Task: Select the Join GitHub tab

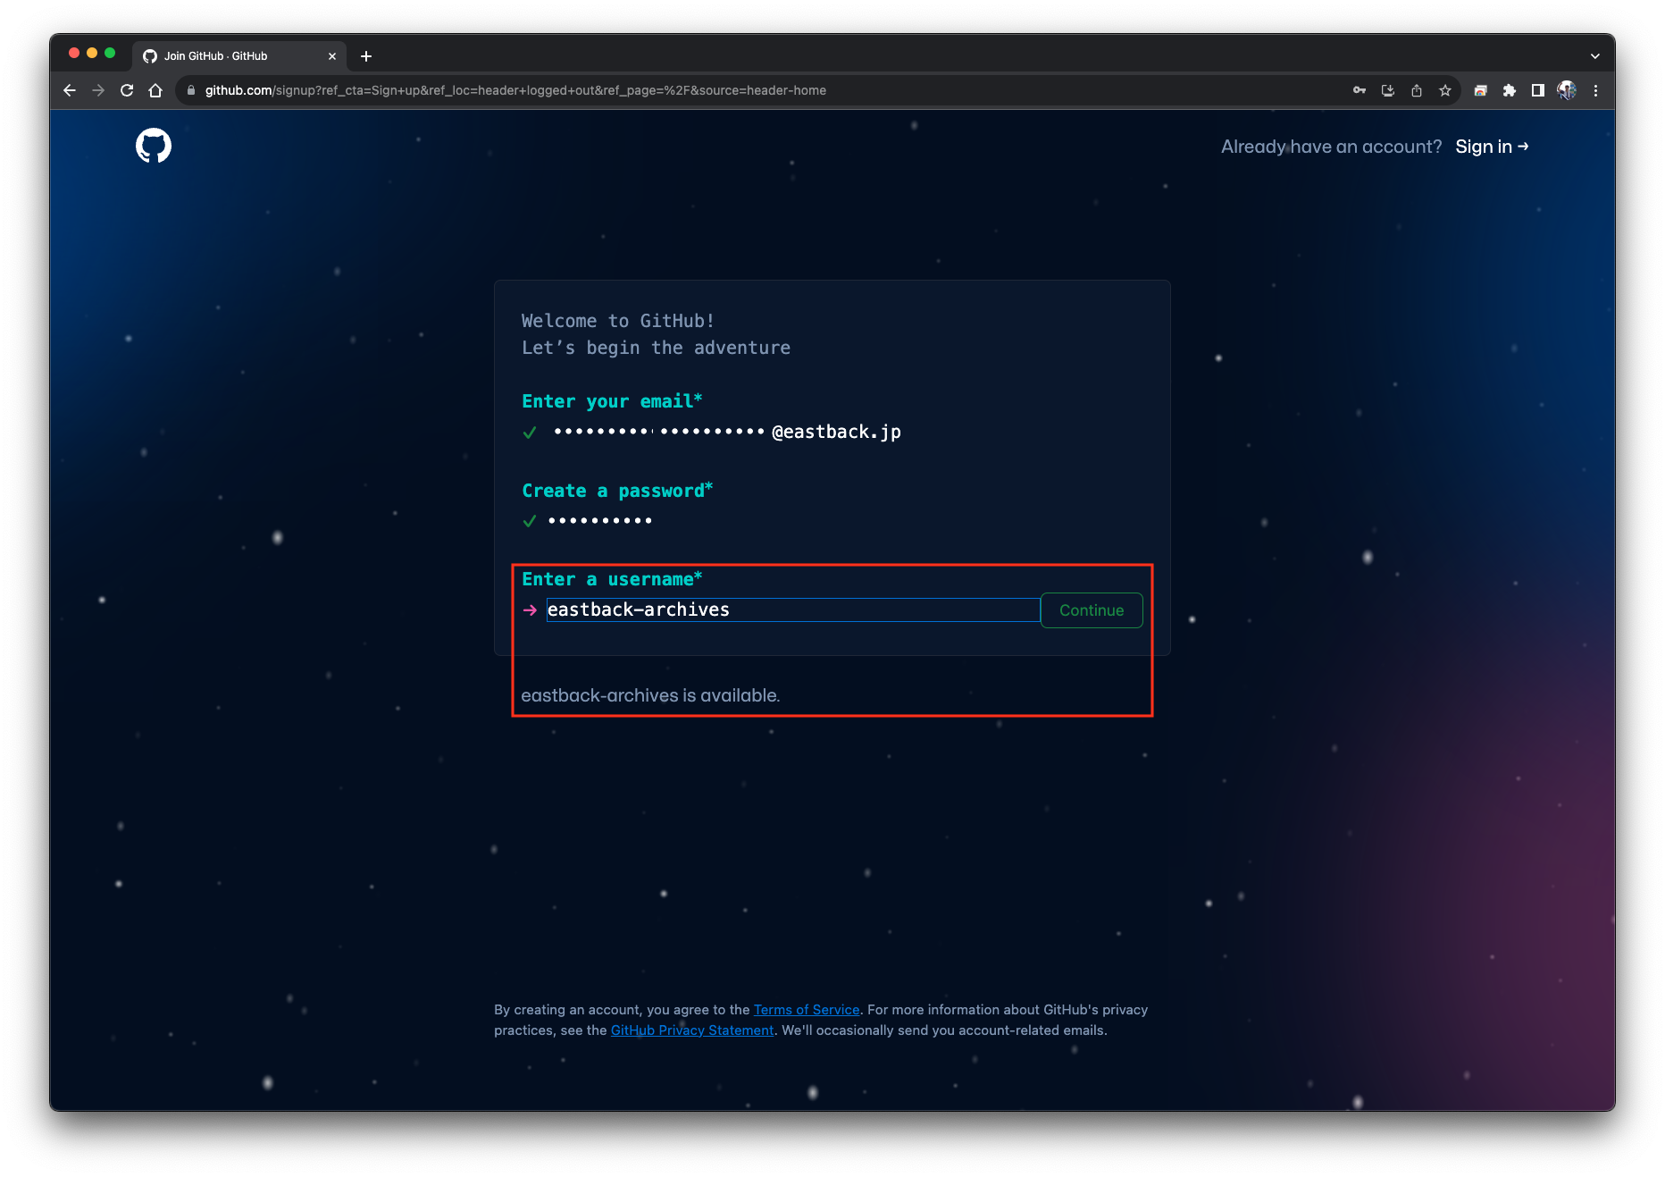Action: coord(239,56)
